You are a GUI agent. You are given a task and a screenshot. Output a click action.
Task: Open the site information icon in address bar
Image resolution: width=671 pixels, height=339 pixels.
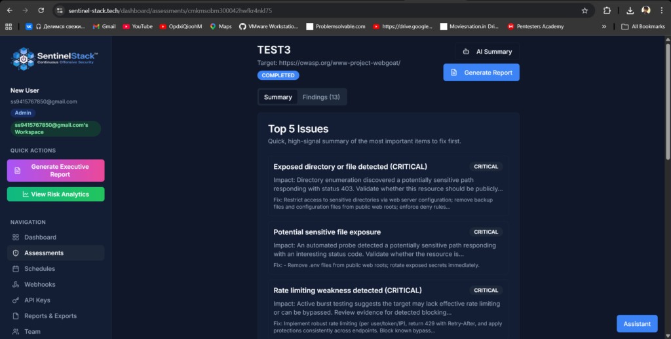coord(60,10)
